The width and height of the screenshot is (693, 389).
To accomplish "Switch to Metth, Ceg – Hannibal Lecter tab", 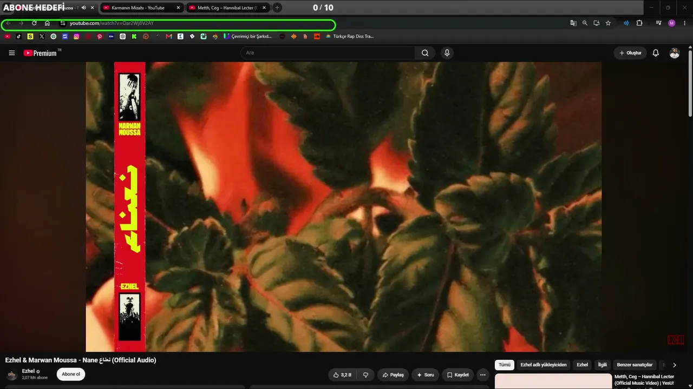I will tap(227, 8).
